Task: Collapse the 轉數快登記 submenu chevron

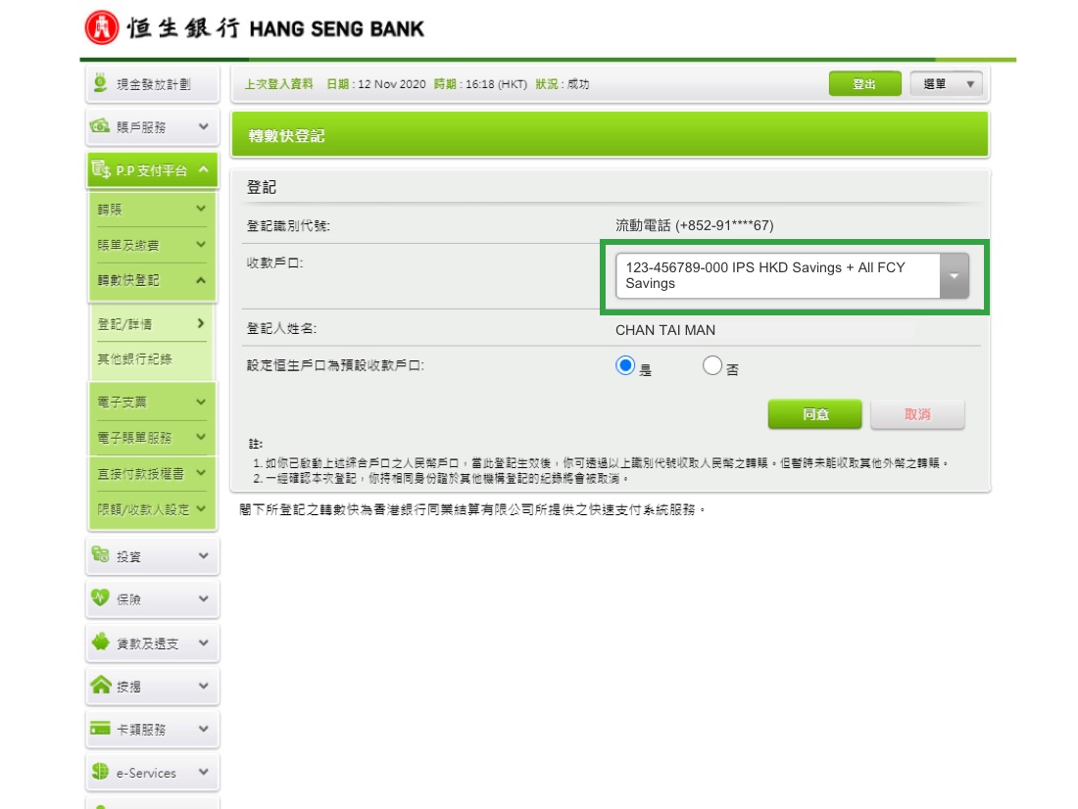Action: point(201,280)
